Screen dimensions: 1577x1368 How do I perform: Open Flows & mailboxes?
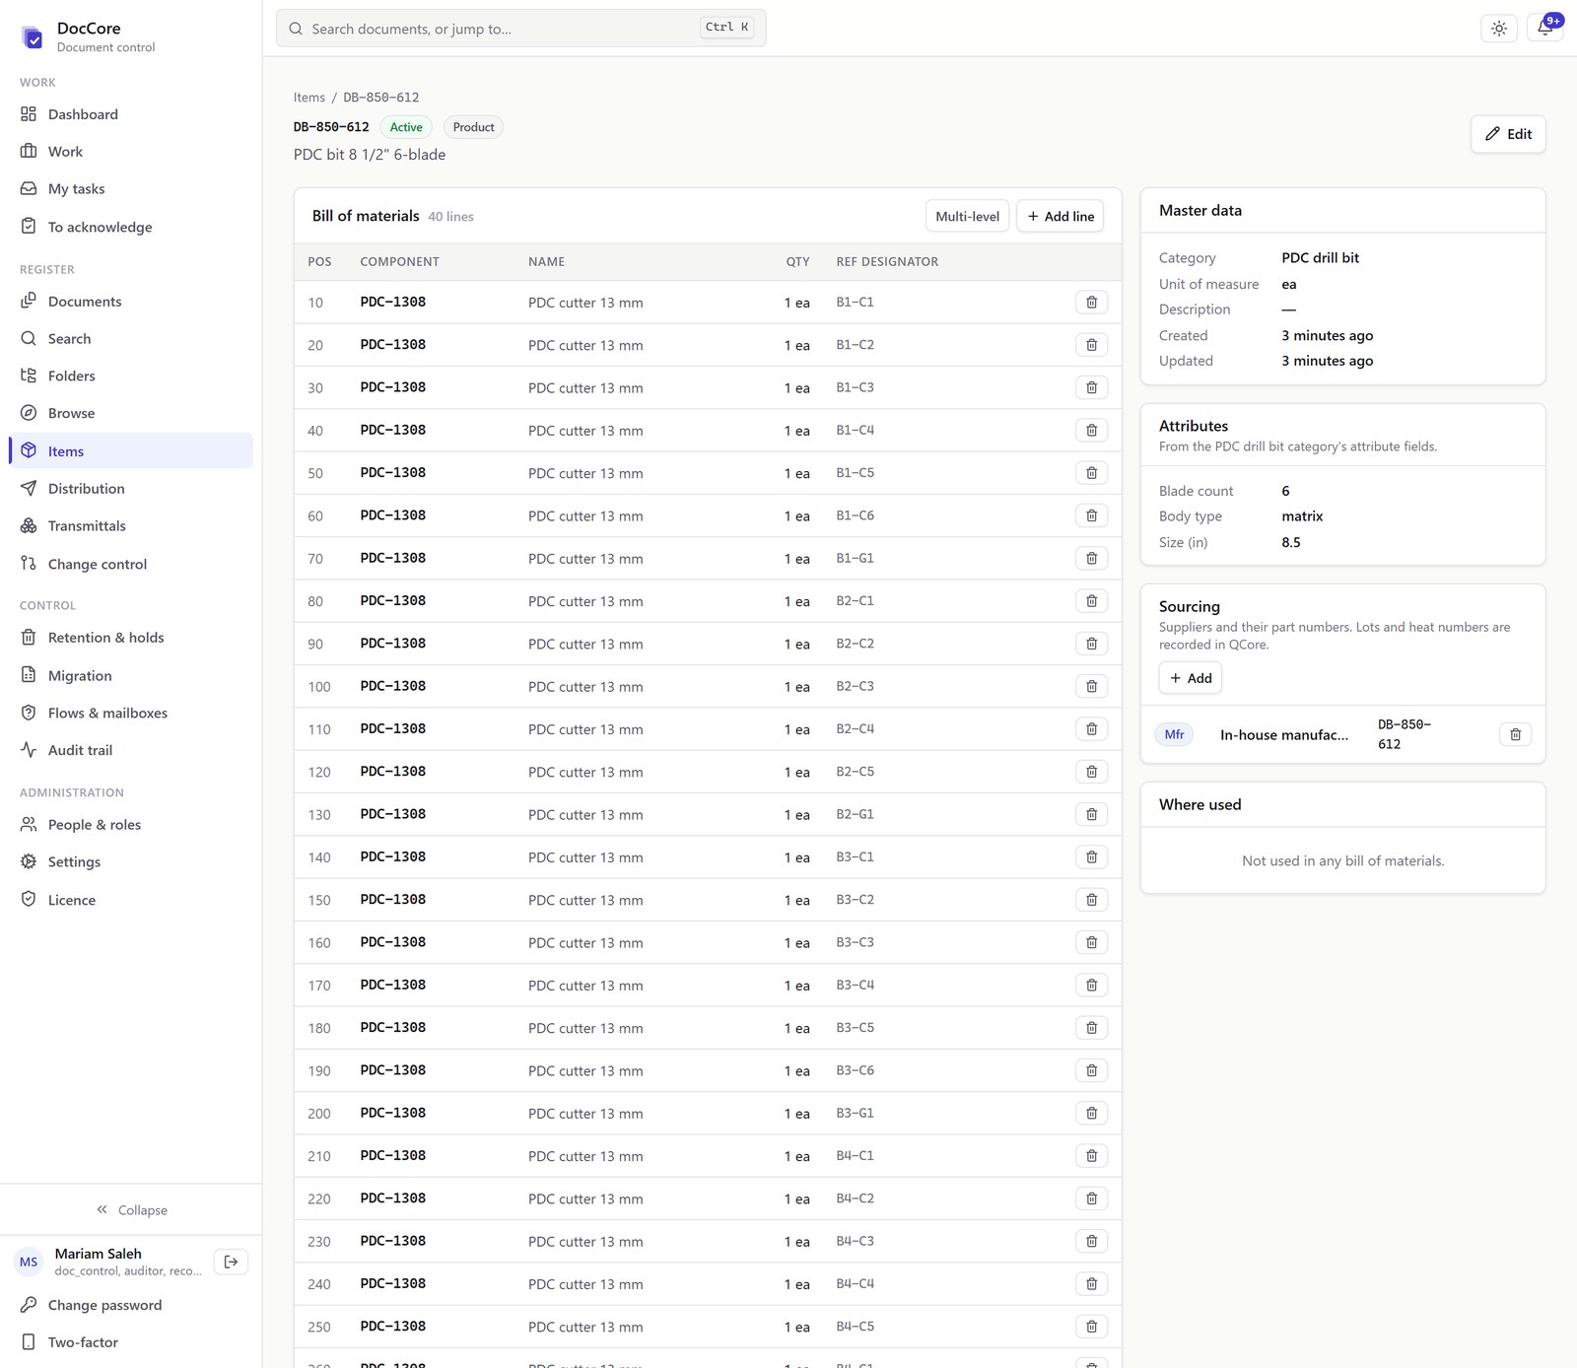(130, 713)
